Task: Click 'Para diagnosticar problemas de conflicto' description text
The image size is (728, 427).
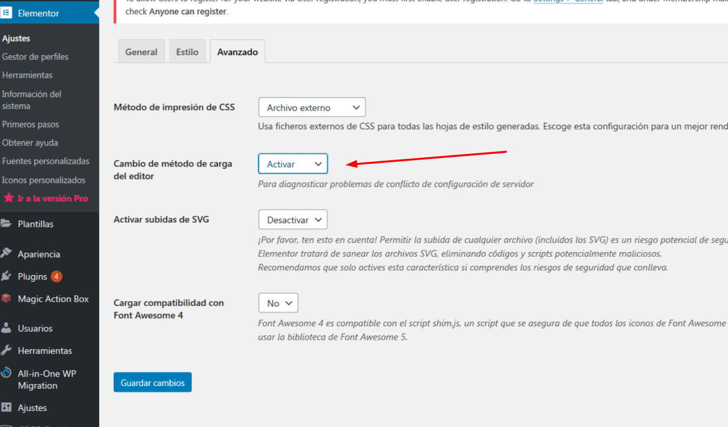Action: tap(396, 184)
